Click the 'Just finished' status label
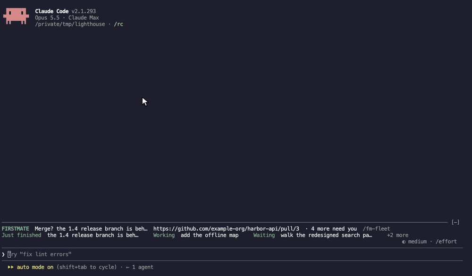472x276 pixels. point(21,235)
